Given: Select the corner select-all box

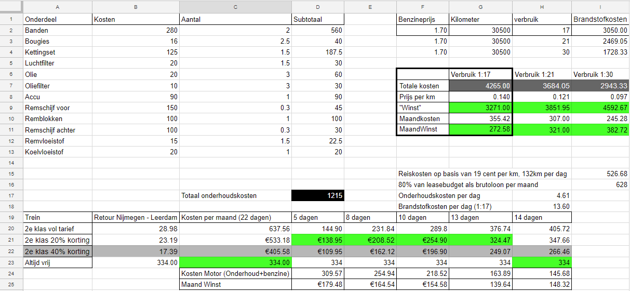Looking at the screenshot, I should click(x=11, y=7).
